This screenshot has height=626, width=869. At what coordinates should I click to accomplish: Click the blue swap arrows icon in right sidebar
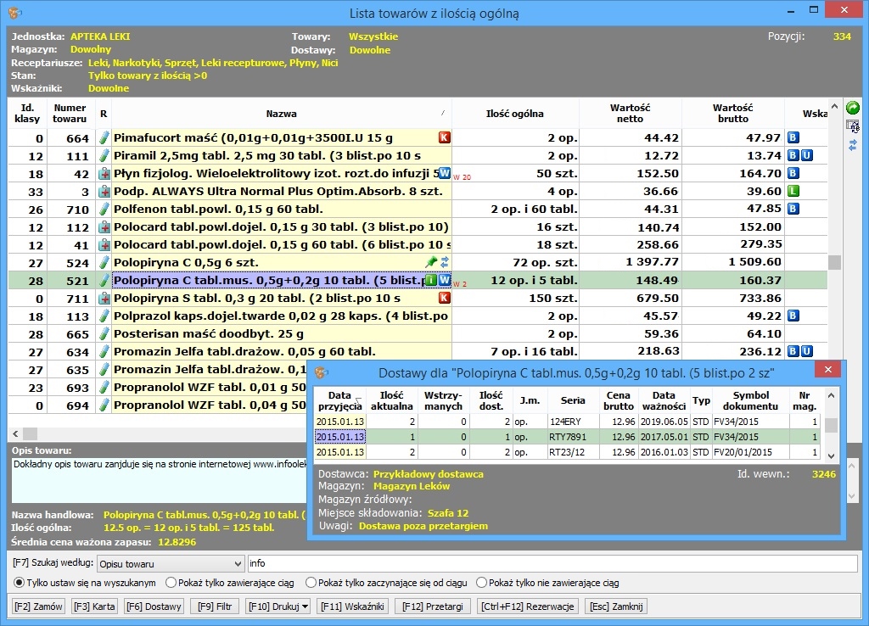point(853,146)
